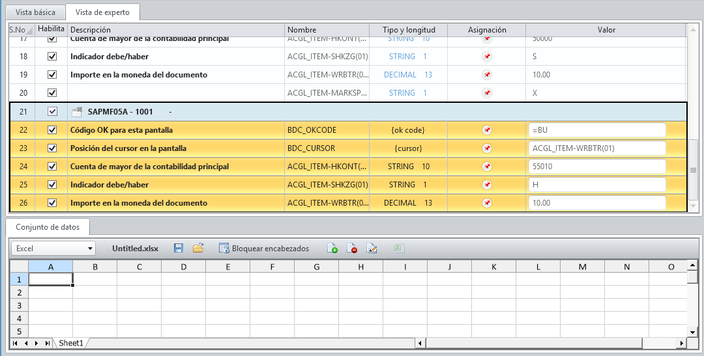Edit the 55010 account value field

(x=597, y=167)
